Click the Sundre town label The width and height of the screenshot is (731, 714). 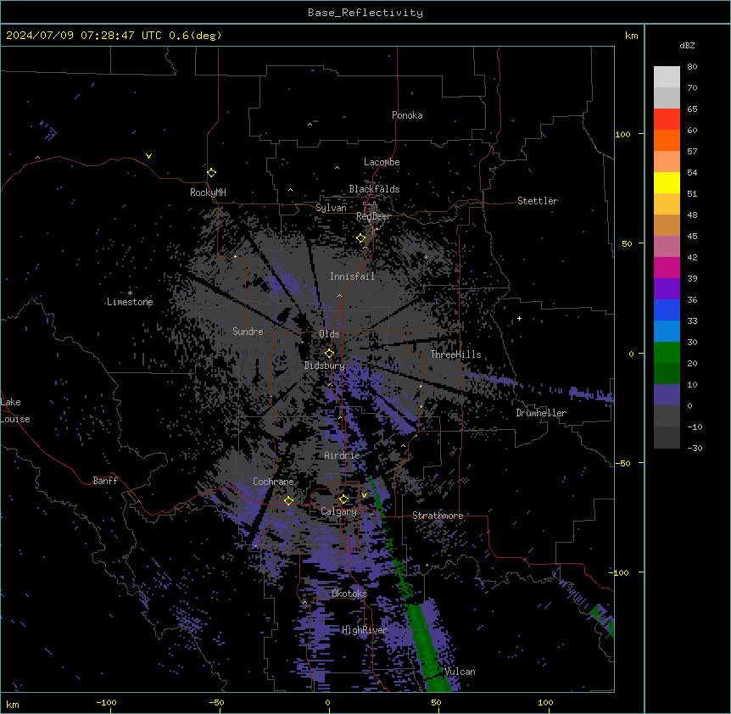[248, 332]
